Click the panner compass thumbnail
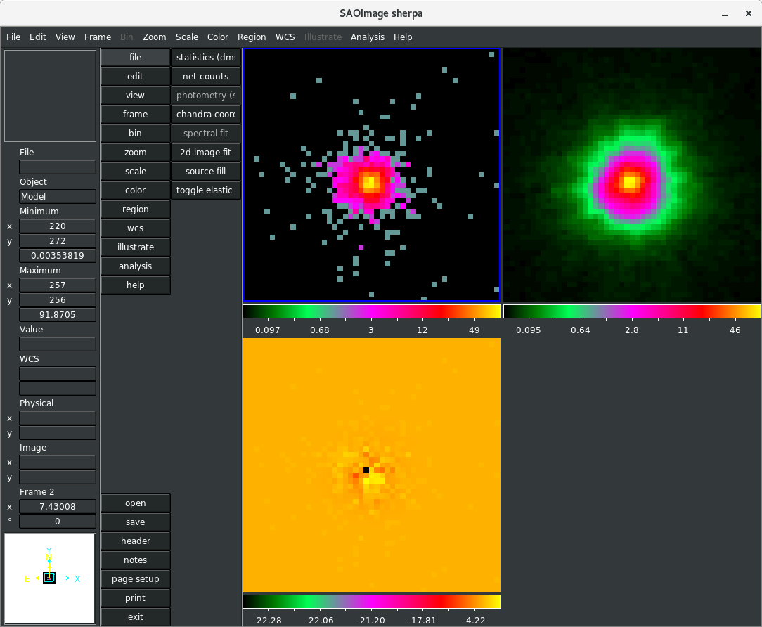 (50, 578)
